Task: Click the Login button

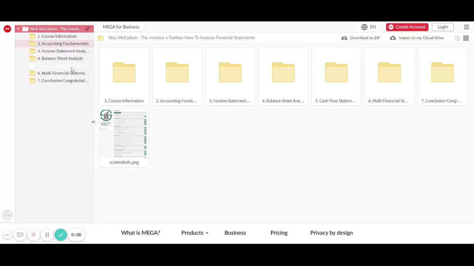Action: (443, 27)
